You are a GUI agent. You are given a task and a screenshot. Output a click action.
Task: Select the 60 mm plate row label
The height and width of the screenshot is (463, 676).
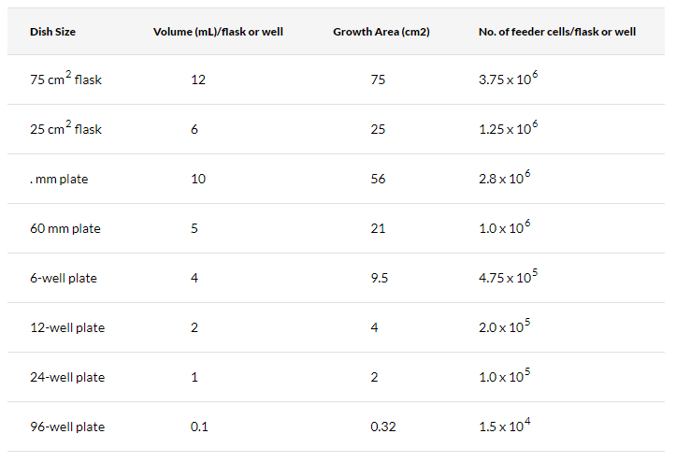pyautogui.click(x=65, y=228)
